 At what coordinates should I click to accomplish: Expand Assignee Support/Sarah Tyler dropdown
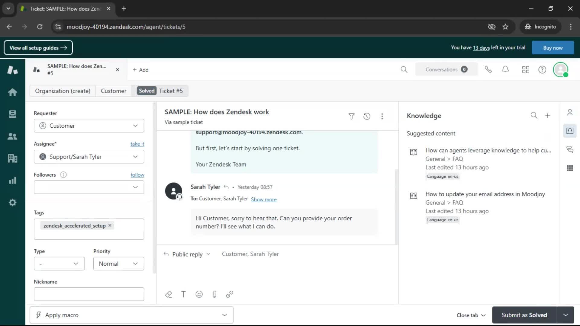click(x=89, y=157)
